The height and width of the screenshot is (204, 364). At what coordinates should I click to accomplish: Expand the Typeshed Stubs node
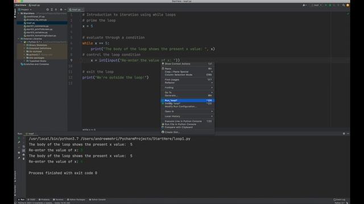click(24, 61)
